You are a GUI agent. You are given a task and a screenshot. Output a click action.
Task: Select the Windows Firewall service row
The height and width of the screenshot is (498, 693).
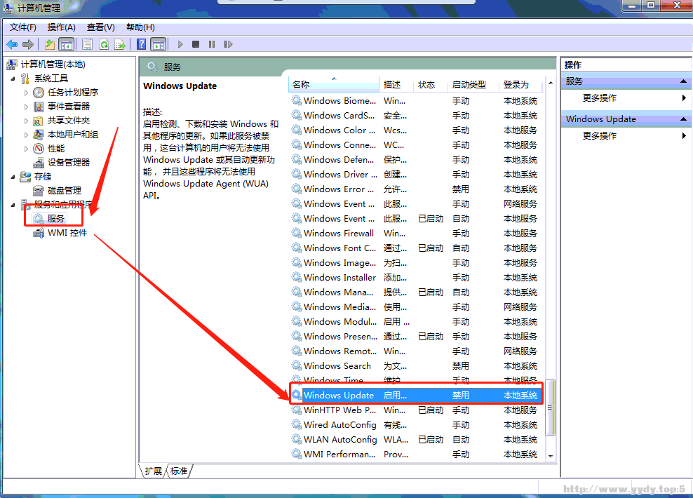pyautogui.click(x=417, y=233)
